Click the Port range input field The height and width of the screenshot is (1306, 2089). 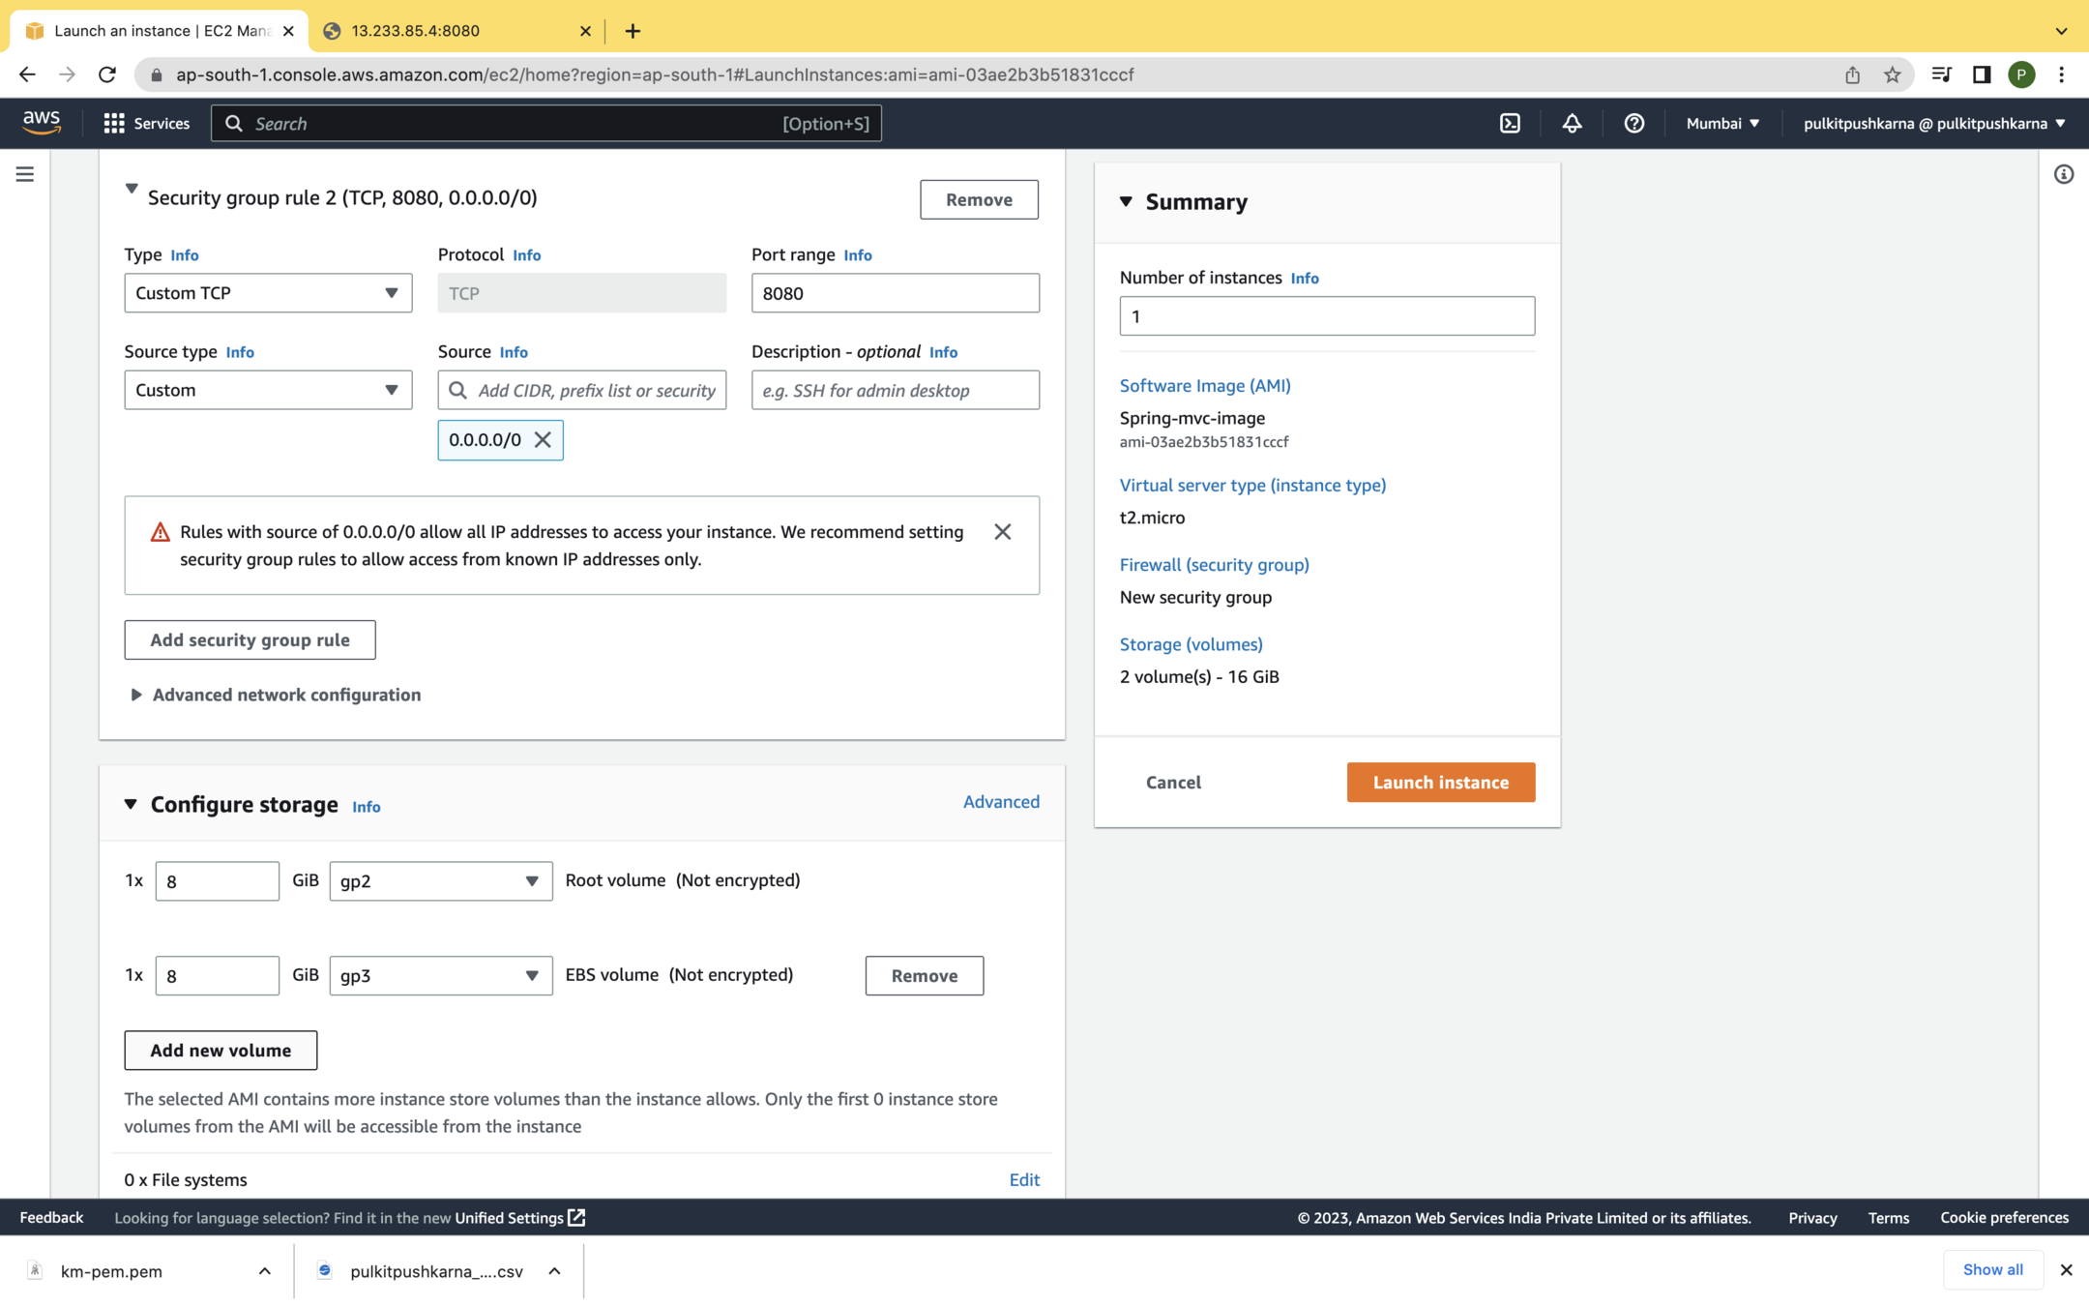pyautogui.click(x=895, y=293)
